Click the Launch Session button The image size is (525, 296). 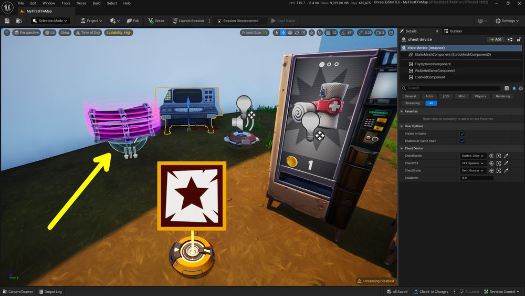188,21
